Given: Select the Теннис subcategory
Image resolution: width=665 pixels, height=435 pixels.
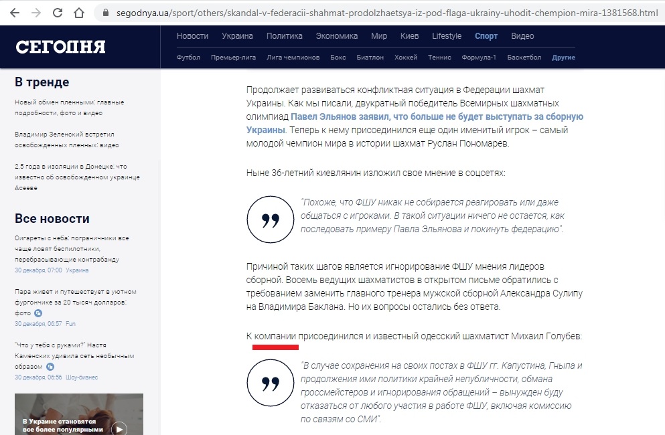Looking at the screenshot, I should coord(439,58).
